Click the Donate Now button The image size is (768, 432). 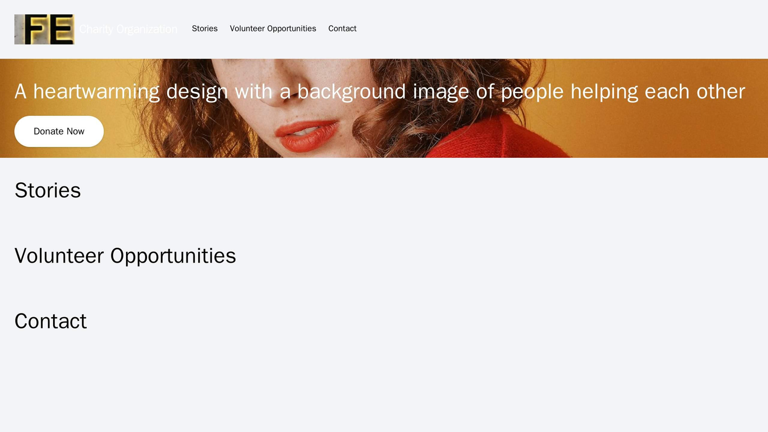click(58, 130)
